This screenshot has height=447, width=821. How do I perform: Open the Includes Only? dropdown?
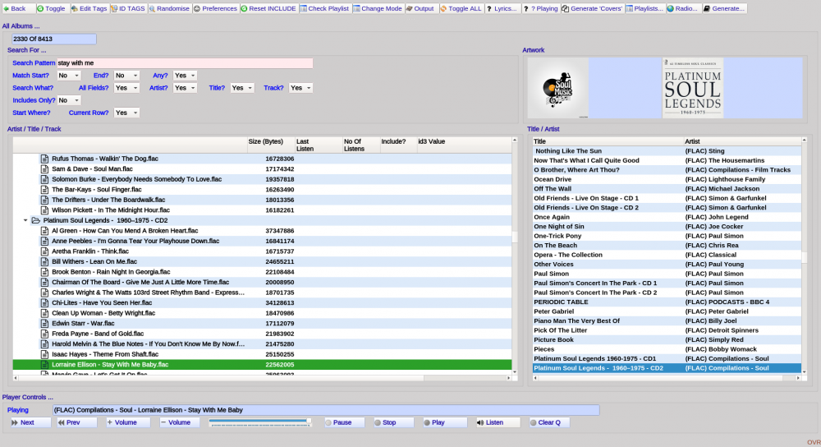tap(69, 100)
